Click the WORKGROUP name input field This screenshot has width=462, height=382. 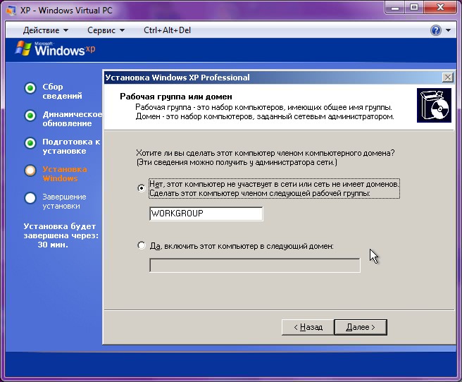pyautogui.click(x=206, y=214)
